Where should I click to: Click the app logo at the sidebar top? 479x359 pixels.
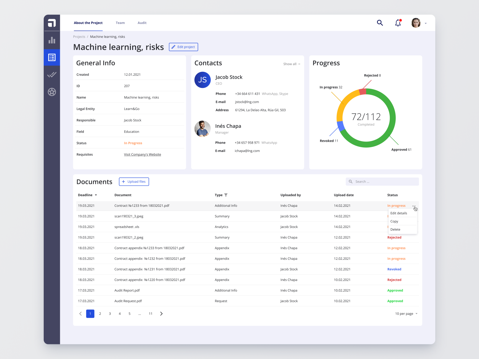pos(51,23)
